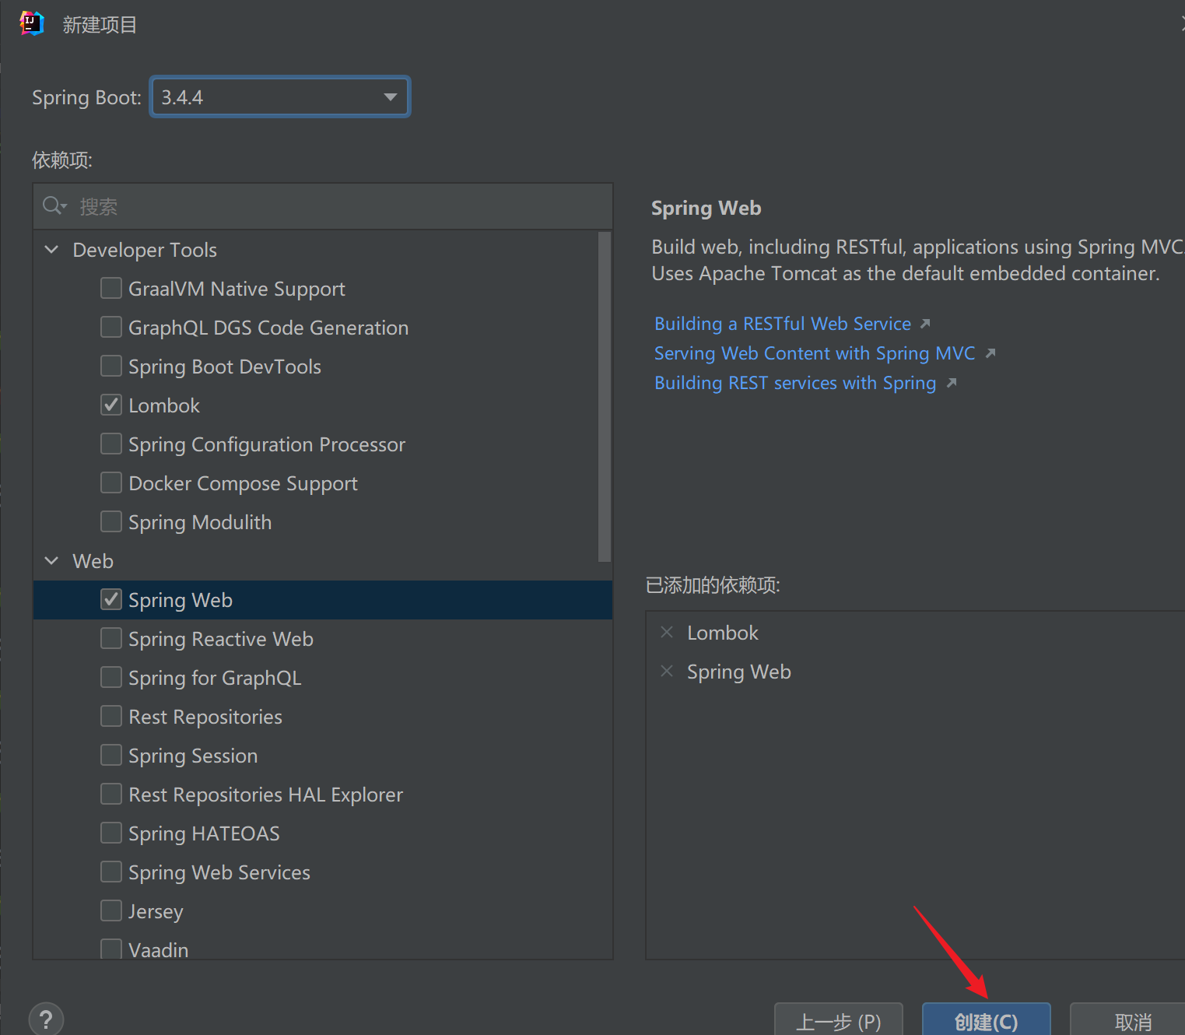Viewport: 1185px width, 1035px height.
Task: Click the IntelliJ IDEA logo icon
Action: tap(31, 23)
